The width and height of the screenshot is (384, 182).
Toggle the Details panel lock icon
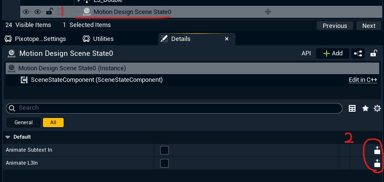373,53
